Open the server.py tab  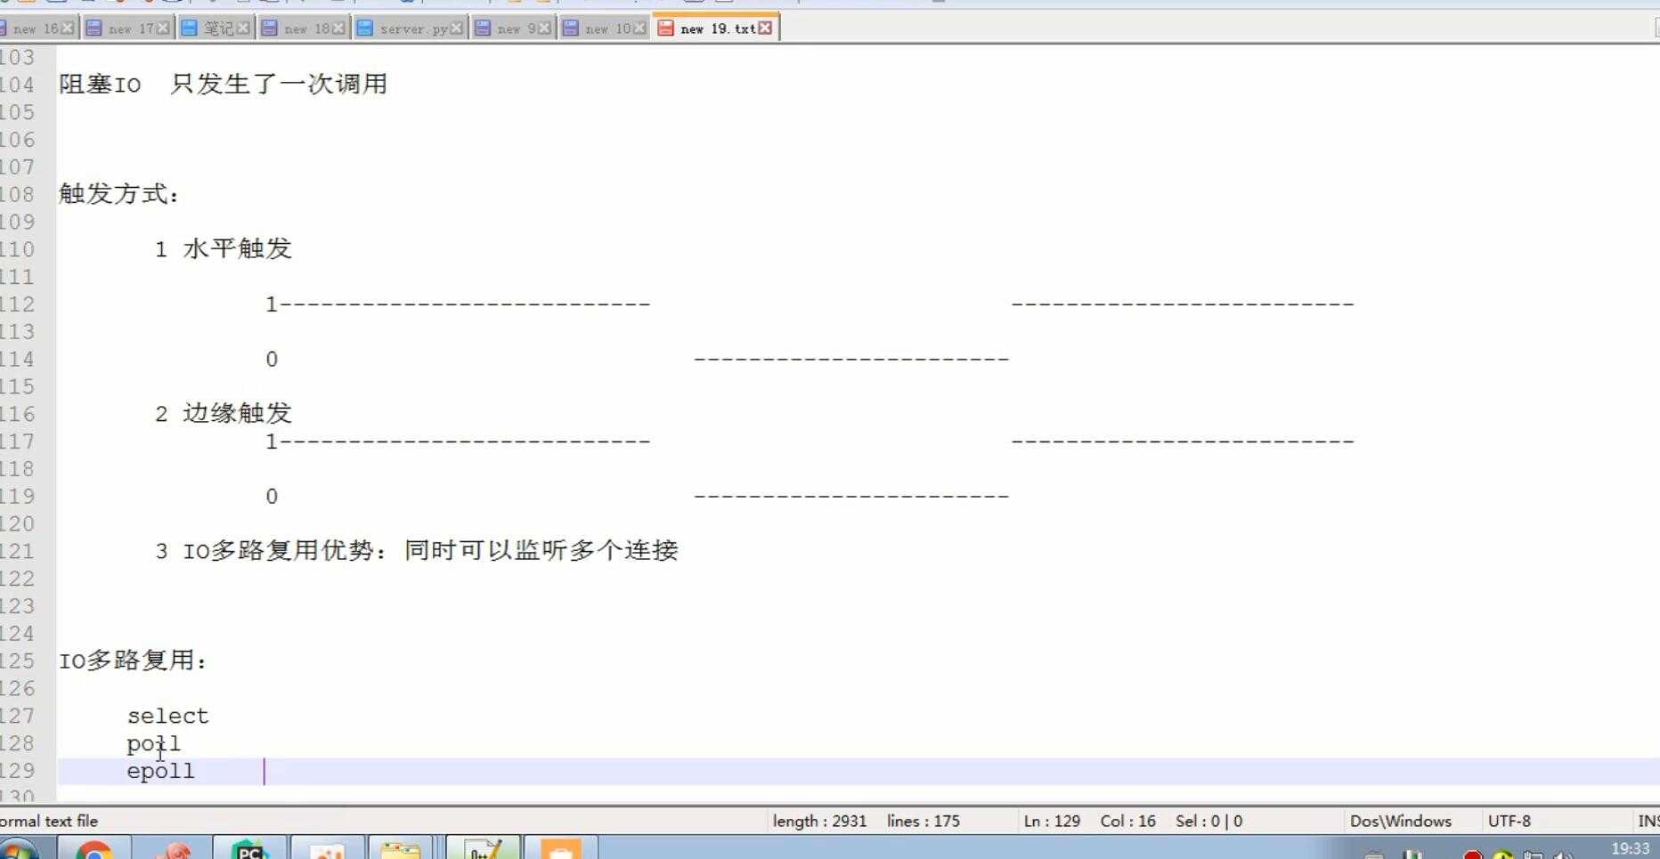(413, 28)
